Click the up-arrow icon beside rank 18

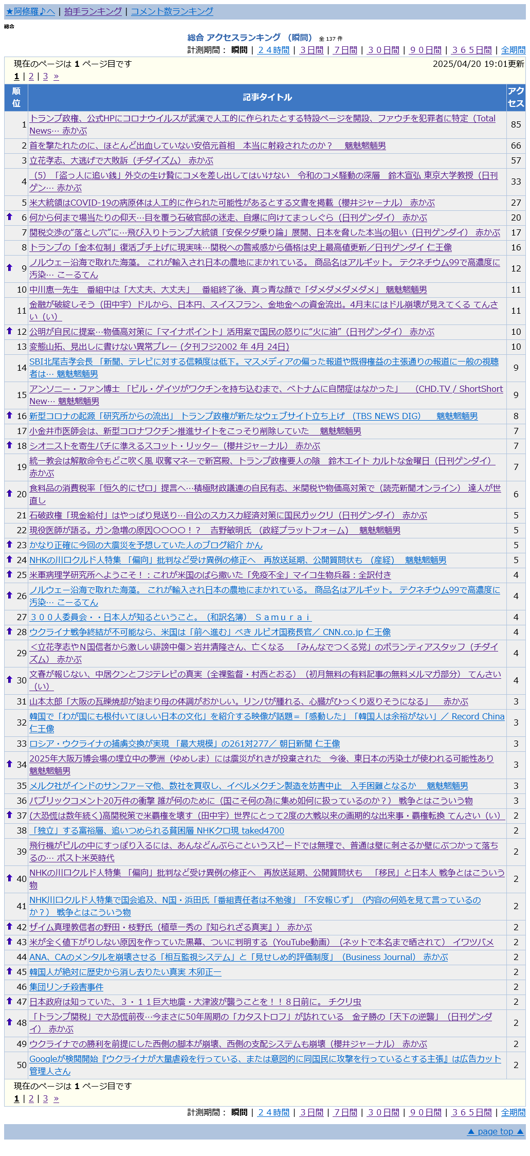pos(9,445)
